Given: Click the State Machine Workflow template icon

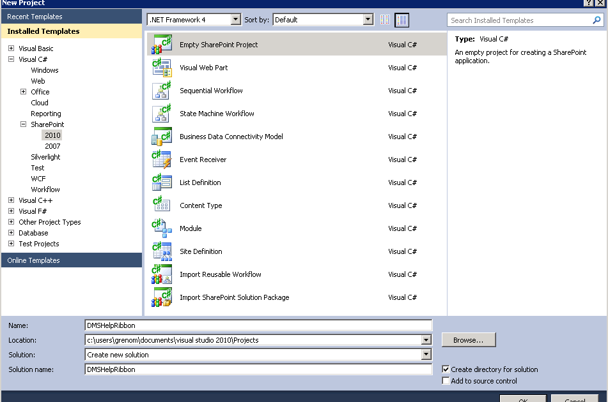Looking at the screenshot, I should (162, 114).
